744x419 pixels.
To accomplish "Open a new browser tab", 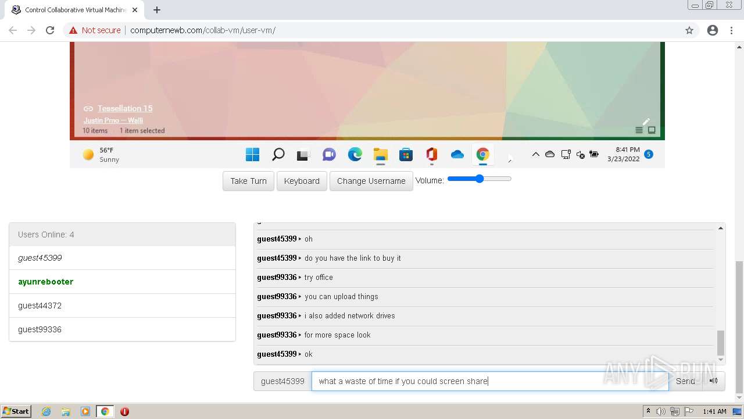I will 157,10.
